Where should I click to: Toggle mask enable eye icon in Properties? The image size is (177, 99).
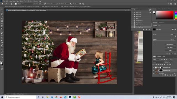pyautogui.click(x=172, y=54)
